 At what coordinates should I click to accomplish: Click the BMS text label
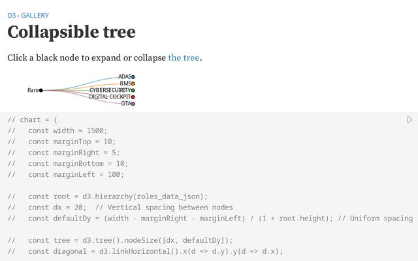click(125, 84)
